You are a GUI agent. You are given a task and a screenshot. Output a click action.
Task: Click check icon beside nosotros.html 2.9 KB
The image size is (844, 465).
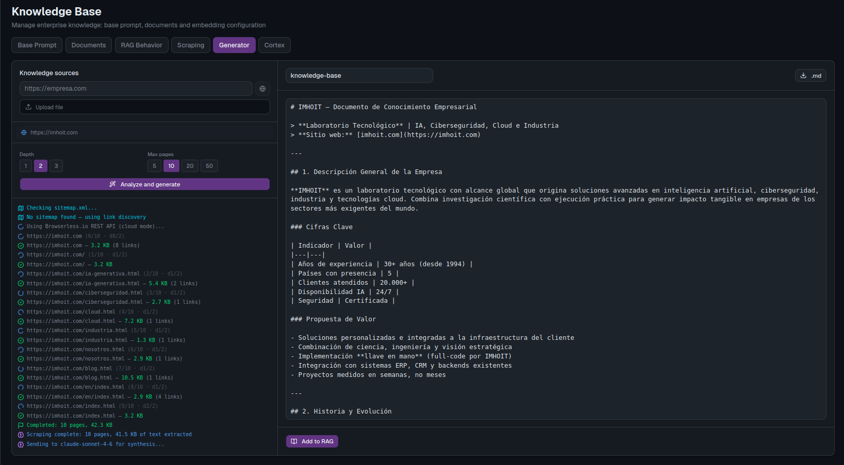pos(21,359)
